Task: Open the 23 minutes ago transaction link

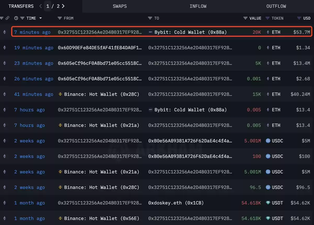Action: click(33, 63)
